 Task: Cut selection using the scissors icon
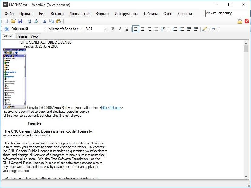[45, 21]
